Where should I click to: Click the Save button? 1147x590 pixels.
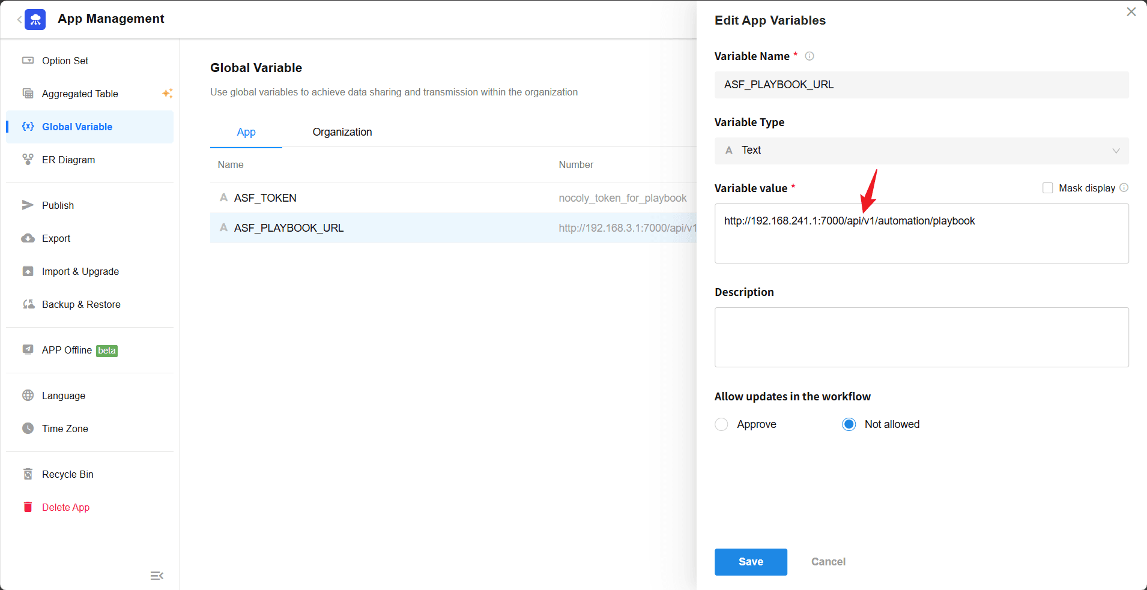pos(751,562)
